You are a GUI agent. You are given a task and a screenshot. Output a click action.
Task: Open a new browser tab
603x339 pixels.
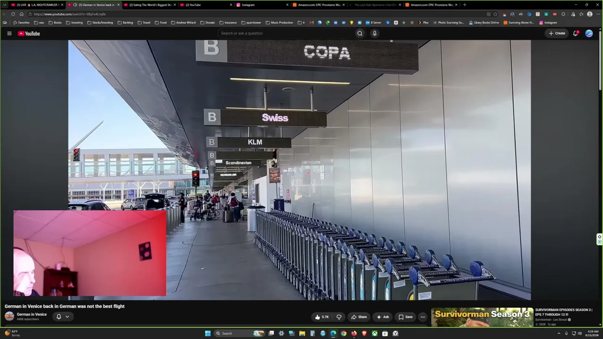(x=464, y=5)
